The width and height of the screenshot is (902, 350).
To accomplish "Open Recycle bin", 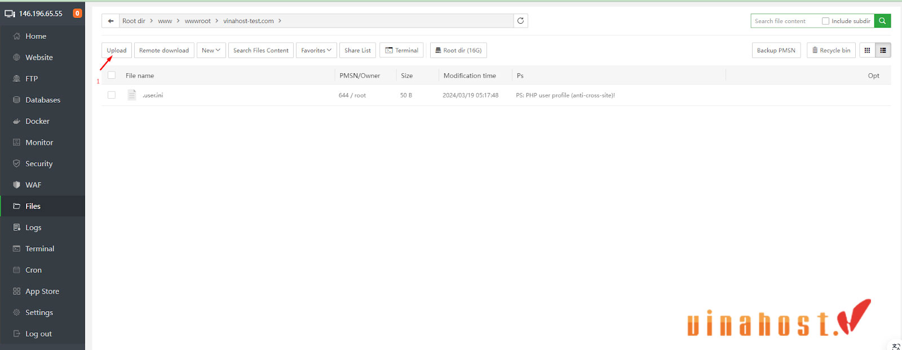I will point(831,50).
